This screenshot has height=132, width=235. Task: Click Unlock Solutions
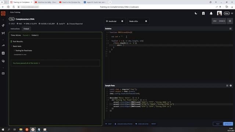pos(123,124)
